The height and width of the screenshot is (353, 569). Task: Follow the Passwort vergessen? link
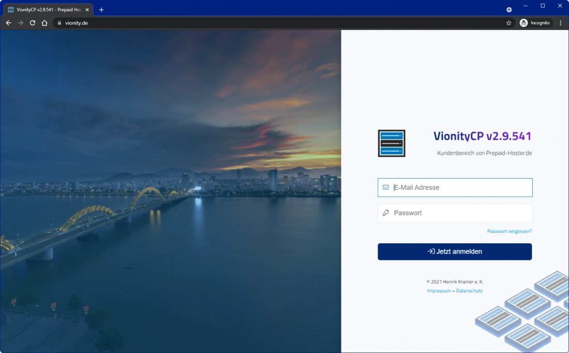(x=509, y=231)
